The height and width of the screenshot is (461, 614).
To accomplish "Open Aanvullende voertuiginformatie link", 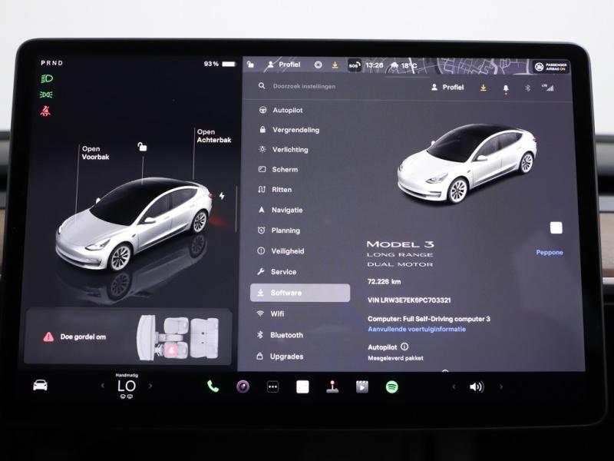I will point(417,330).
